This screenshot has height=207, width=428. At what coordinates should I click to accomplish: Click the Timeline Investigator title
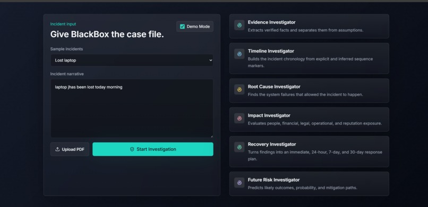(x=271, y=51)
